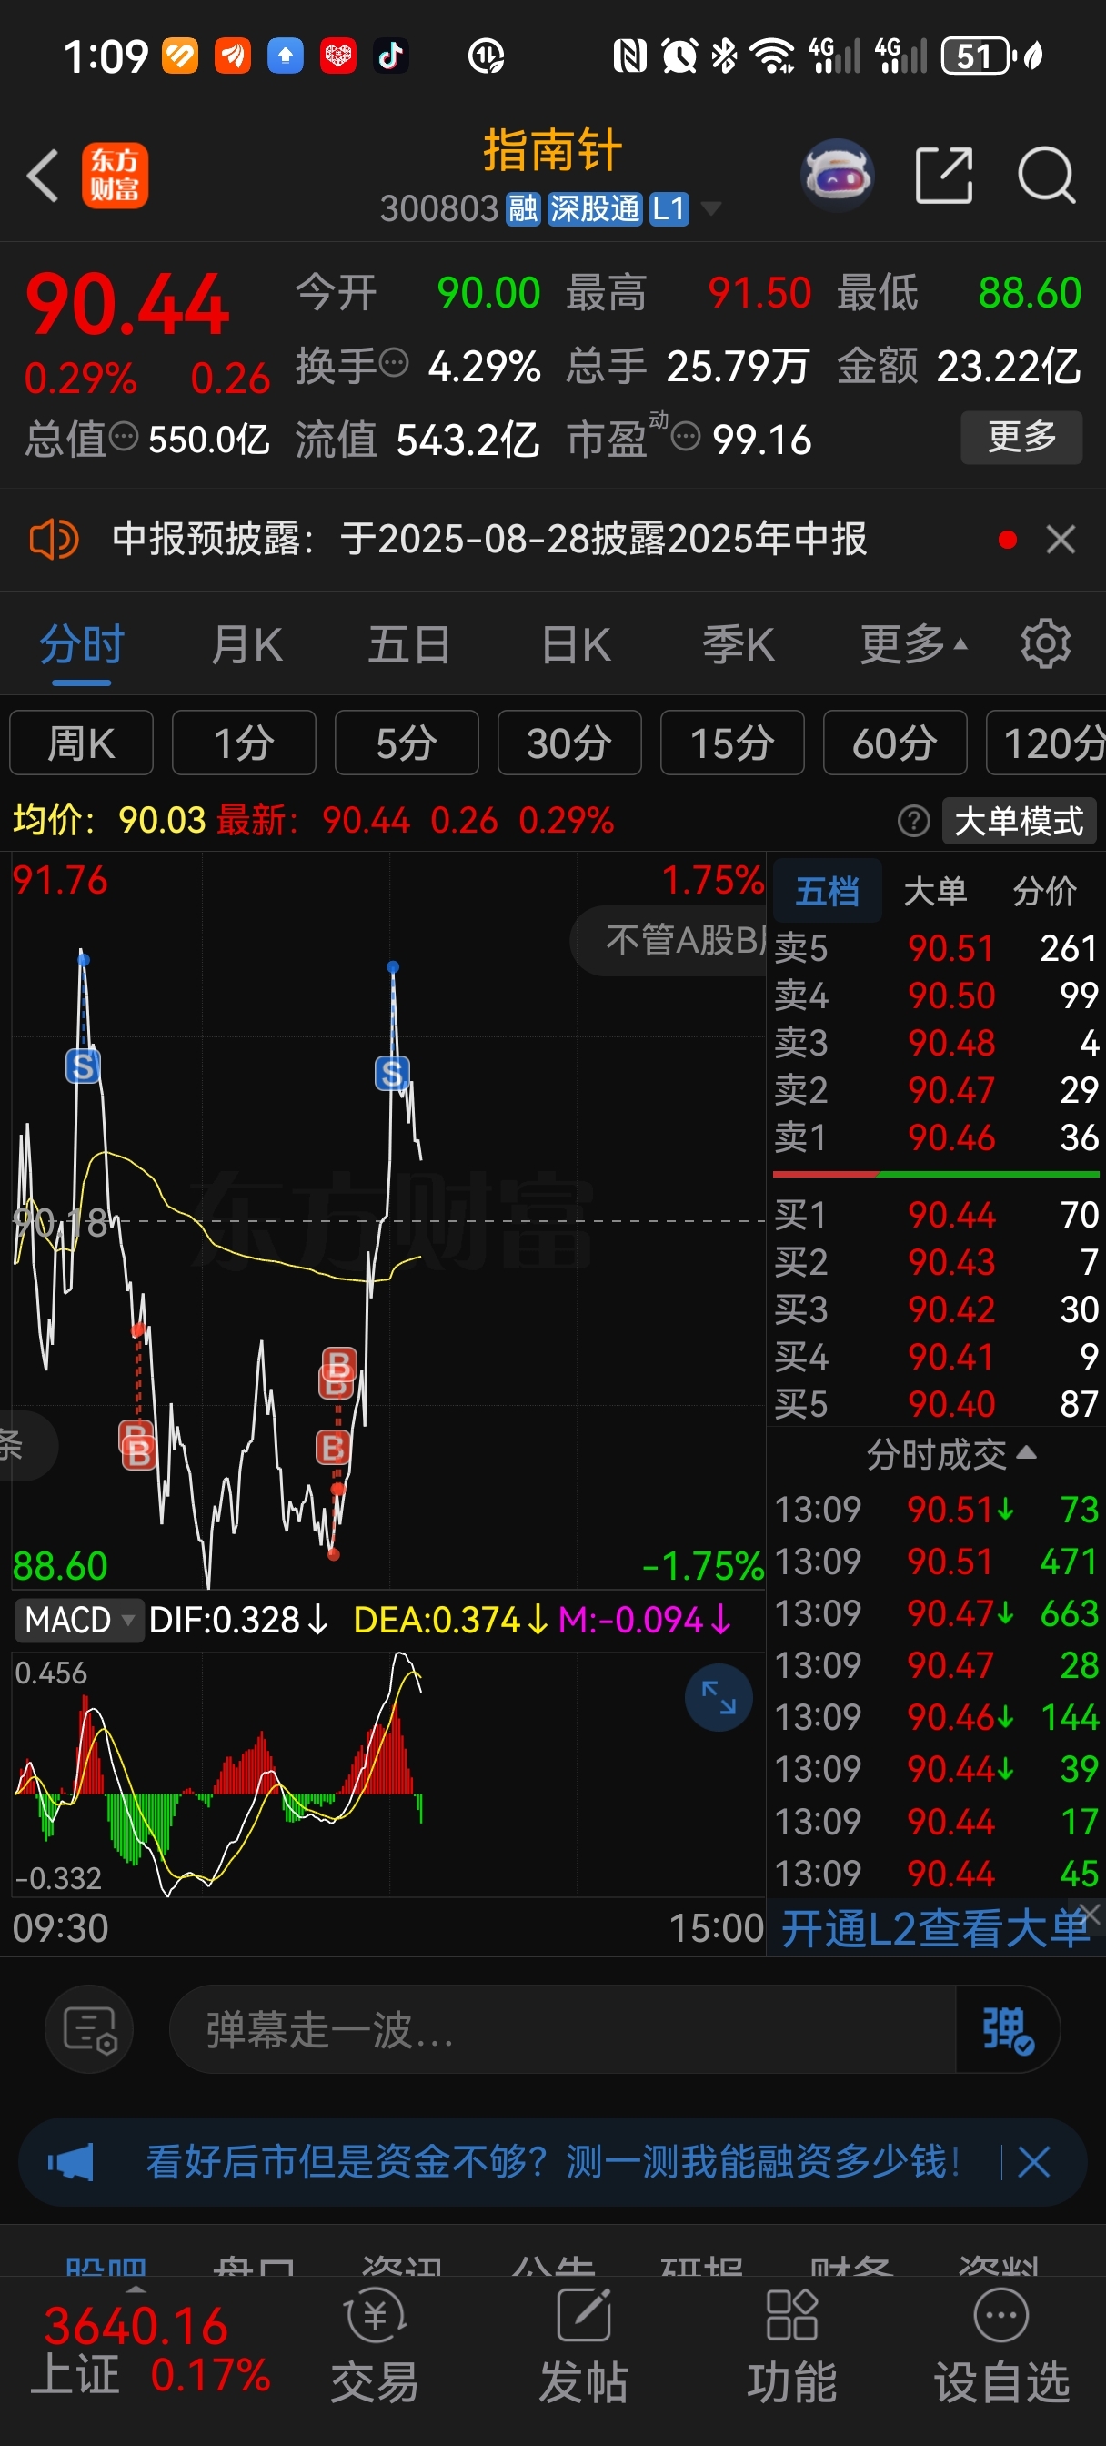Switch to 月K tab
Screen dimensions: 1106x2446
click(246, 643)
